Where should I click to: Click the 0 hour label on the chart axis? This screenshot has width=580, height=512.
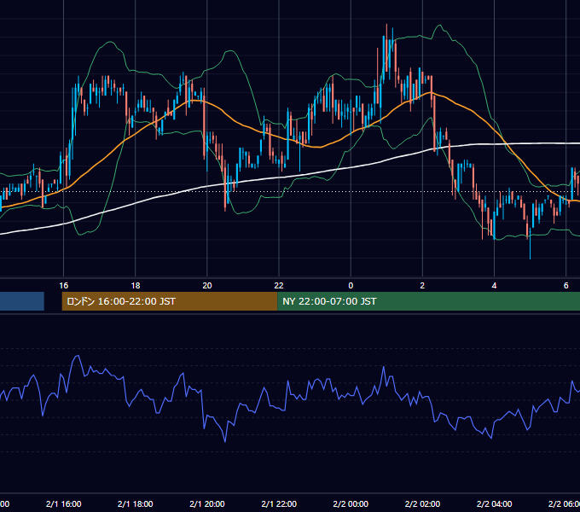point(351,286)
